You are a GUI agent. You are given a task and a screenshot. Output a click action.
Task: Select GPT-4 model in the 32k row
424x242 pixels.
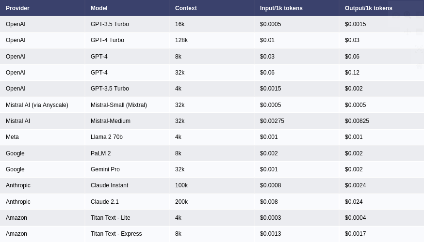click(x=99, y=73)
